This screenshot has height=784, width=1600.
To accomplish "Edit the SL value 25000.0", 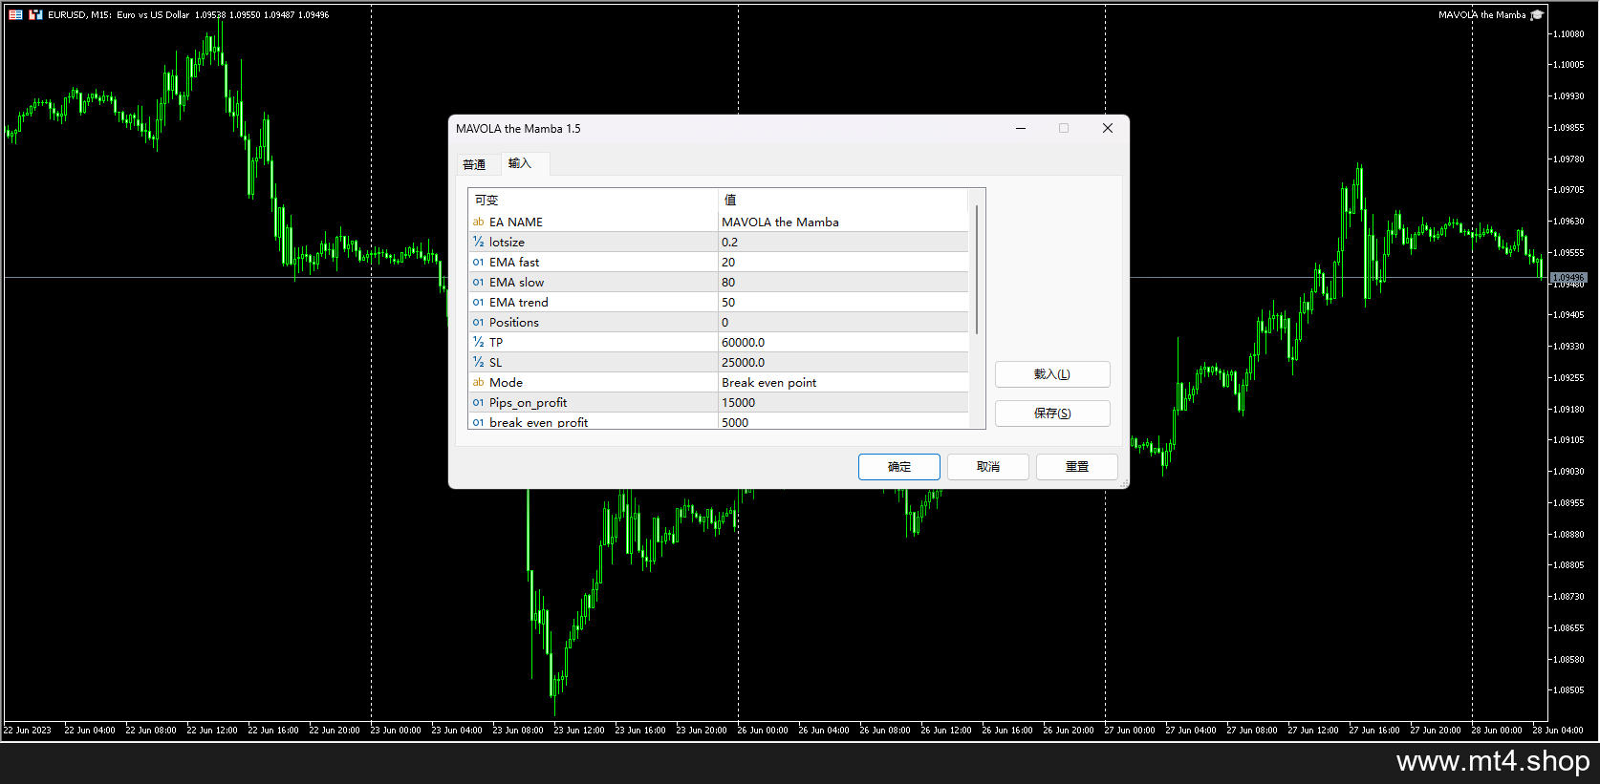I will point(843,363).
